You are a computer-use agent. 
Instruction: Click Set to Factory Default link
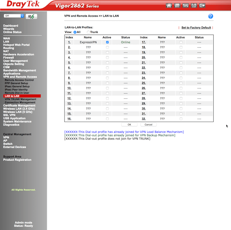click(x=196, y=28)
